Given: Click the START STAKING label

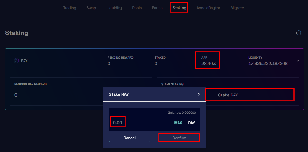Looking at the screenshot, I should click(x=172, y=84).
